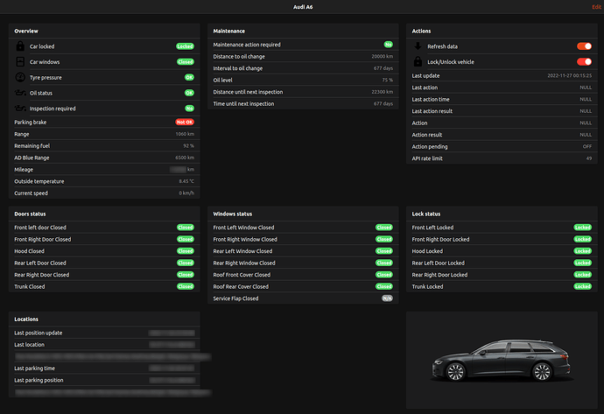Toggle the Refresh data switch

pos(584,46)
